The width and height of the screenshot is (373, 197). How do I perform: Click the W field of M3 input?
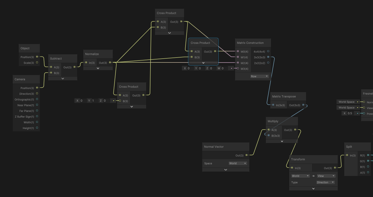(225, 68)
